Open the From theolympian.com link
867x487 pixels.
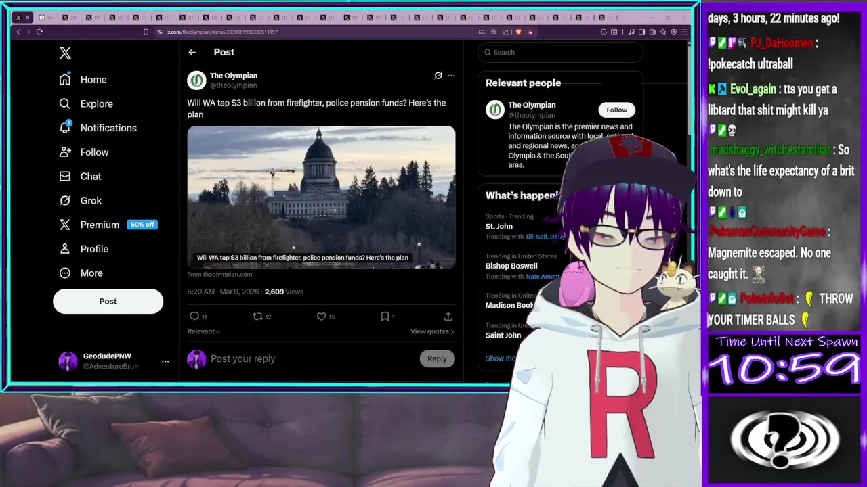click(219, 274)
